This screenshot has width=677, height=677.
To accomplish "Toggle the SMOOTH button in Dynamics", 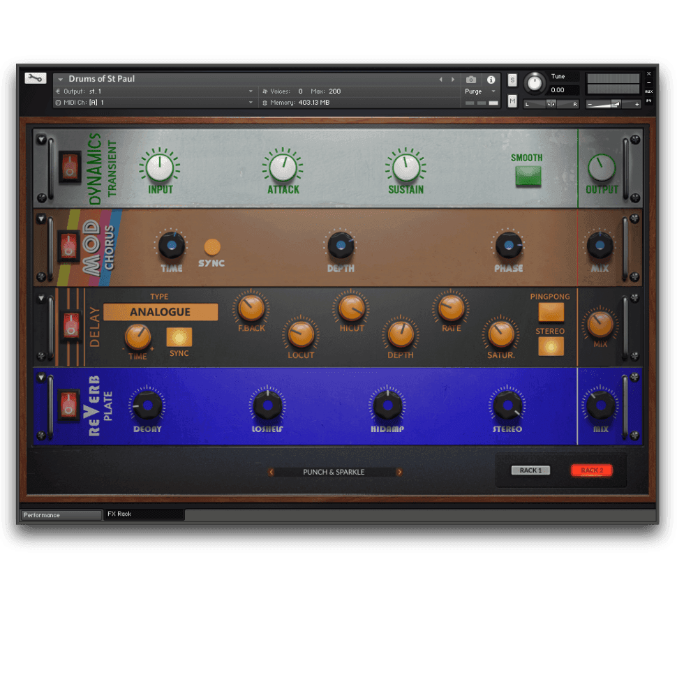I will click(x=528, y=176).
